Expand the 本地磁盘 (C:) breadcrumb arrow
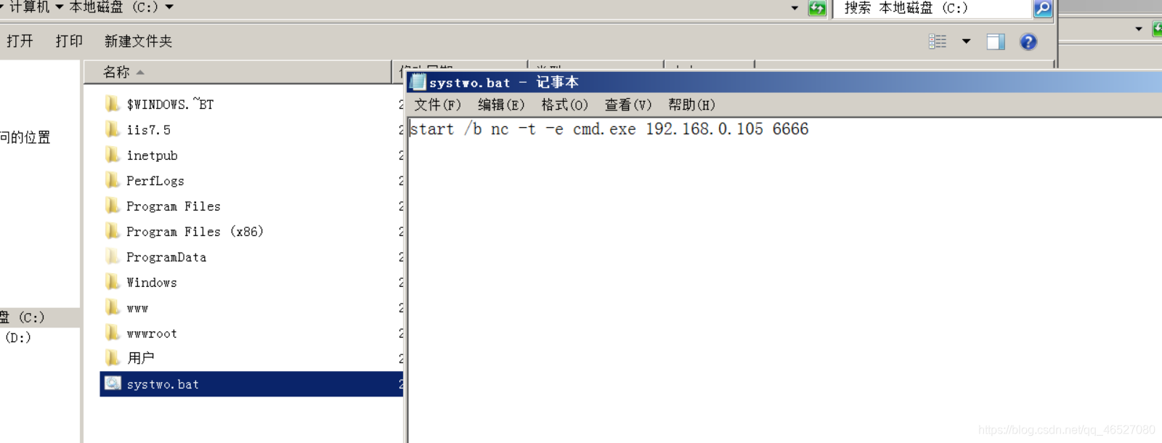 [169, 7]
